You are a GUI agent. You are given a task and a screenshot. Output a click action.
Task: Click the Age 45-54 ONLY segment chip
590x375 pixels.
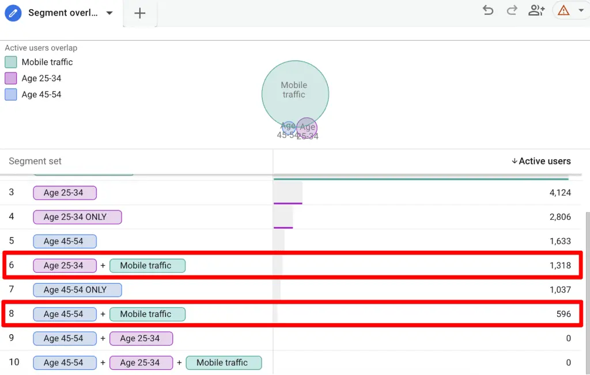point(77,290)
